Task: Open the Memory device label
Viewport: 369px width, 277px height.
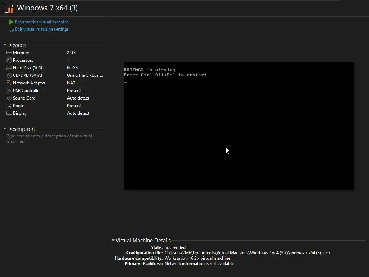Action: [21, 53]
